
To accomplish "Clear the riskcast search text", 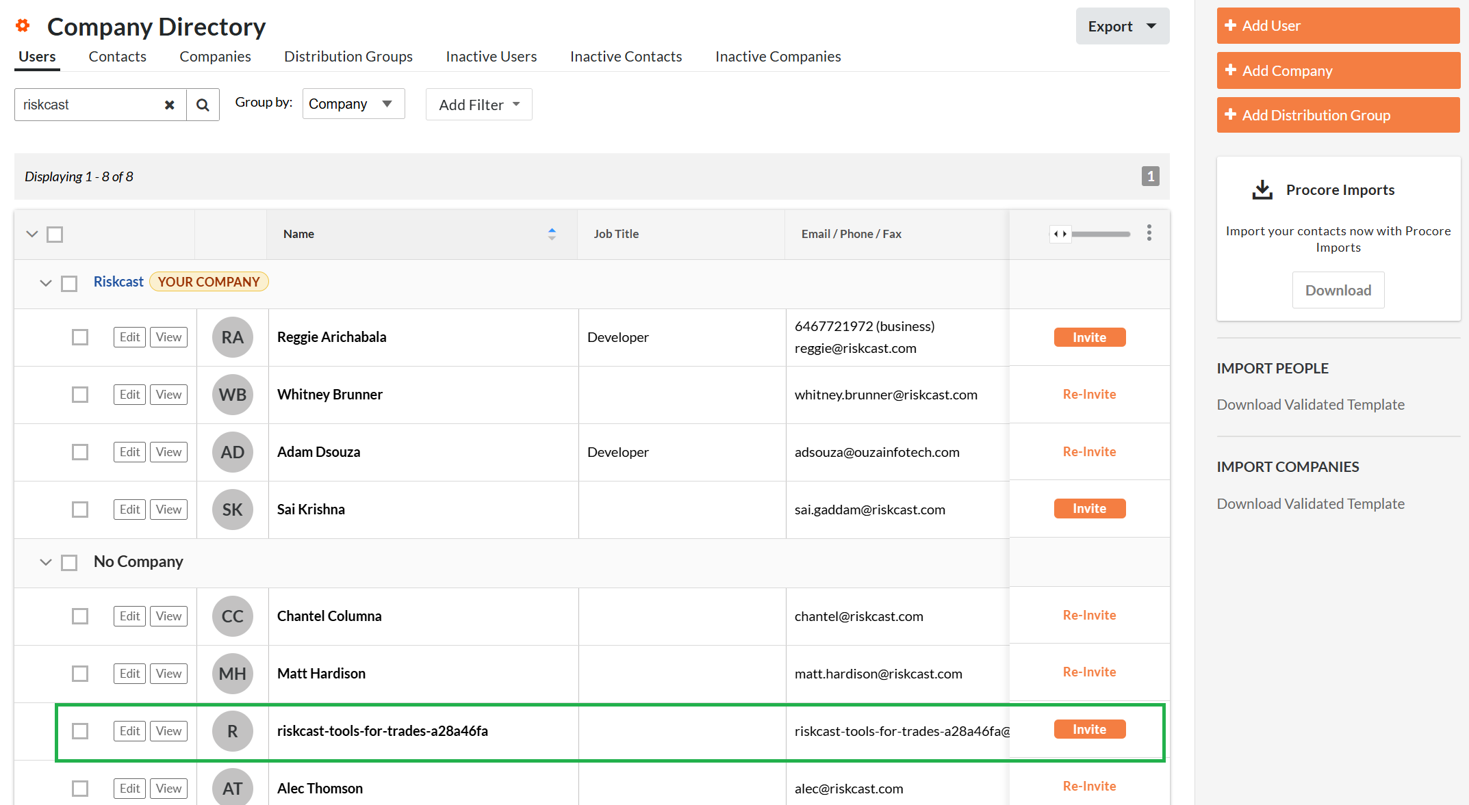I will pyautogui.click(x=169, y=105).
